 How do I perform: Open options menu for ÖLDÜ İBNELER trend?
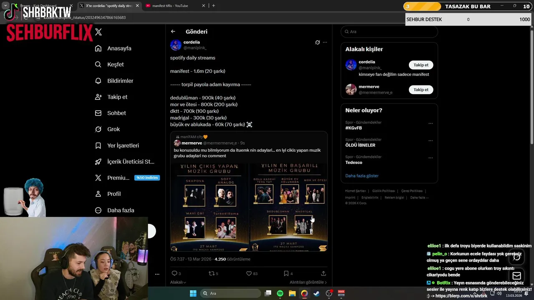(431, 140)
